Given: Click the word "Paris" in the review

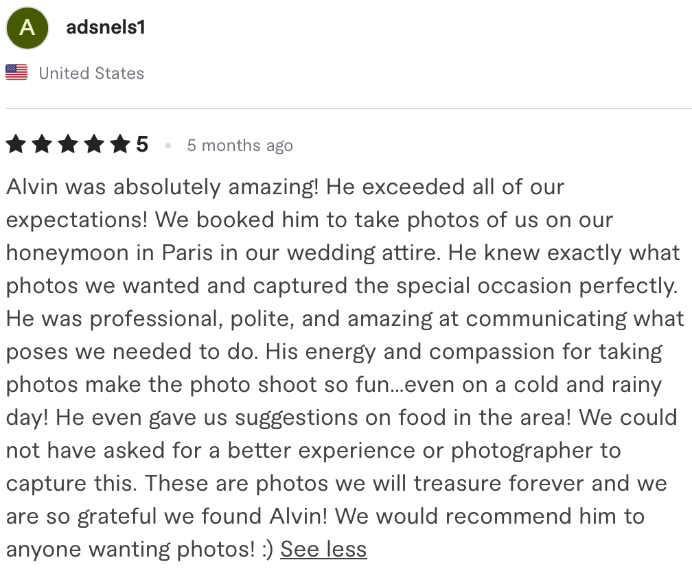Looking at the screenshot, I should [x=187, y=253].
